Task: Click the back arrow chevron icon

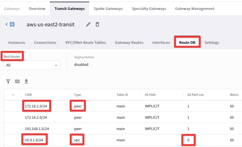Action: pos(7,24)
